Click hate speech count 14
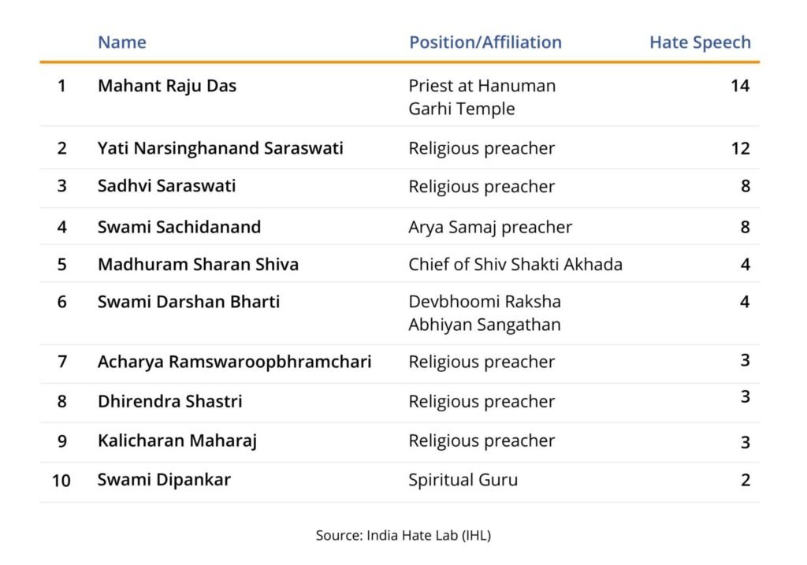The image size is (807, 565). [739, 86]
